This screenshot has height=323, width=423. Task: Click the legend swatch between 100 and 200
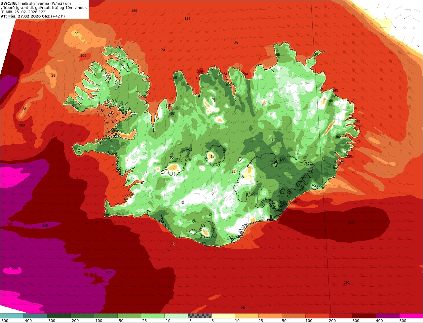click(317, 316)
